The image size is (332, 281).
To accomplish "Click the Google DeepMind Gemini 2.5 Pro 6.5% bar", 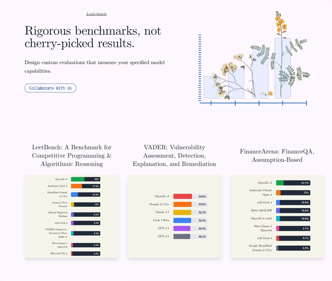I will click(293, 248).
